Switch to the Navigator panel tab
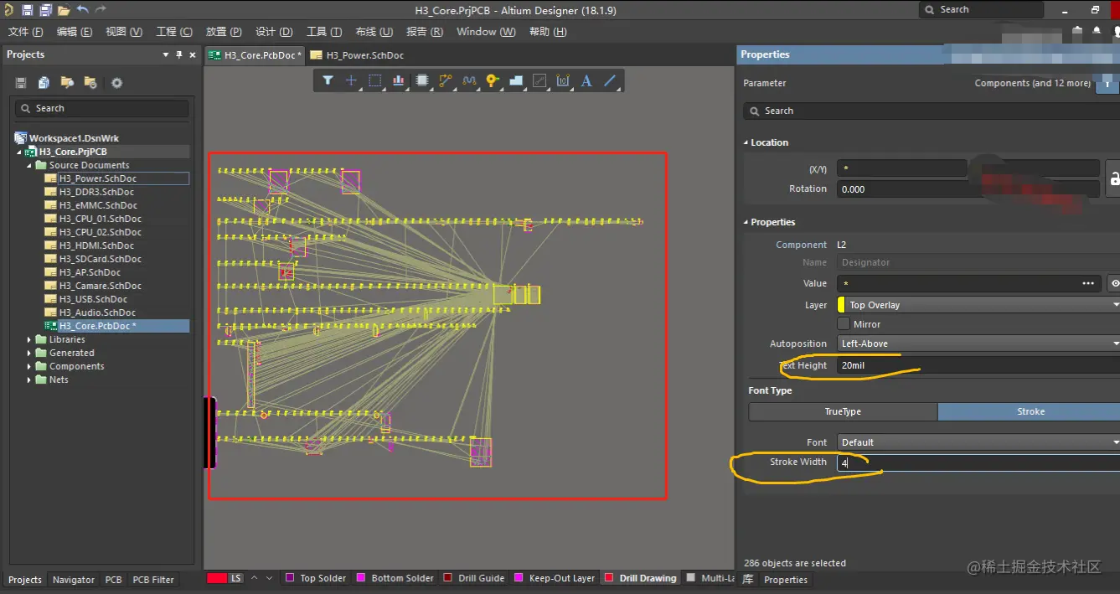This screenshot has width=1120, height=594. pos(74,580)
